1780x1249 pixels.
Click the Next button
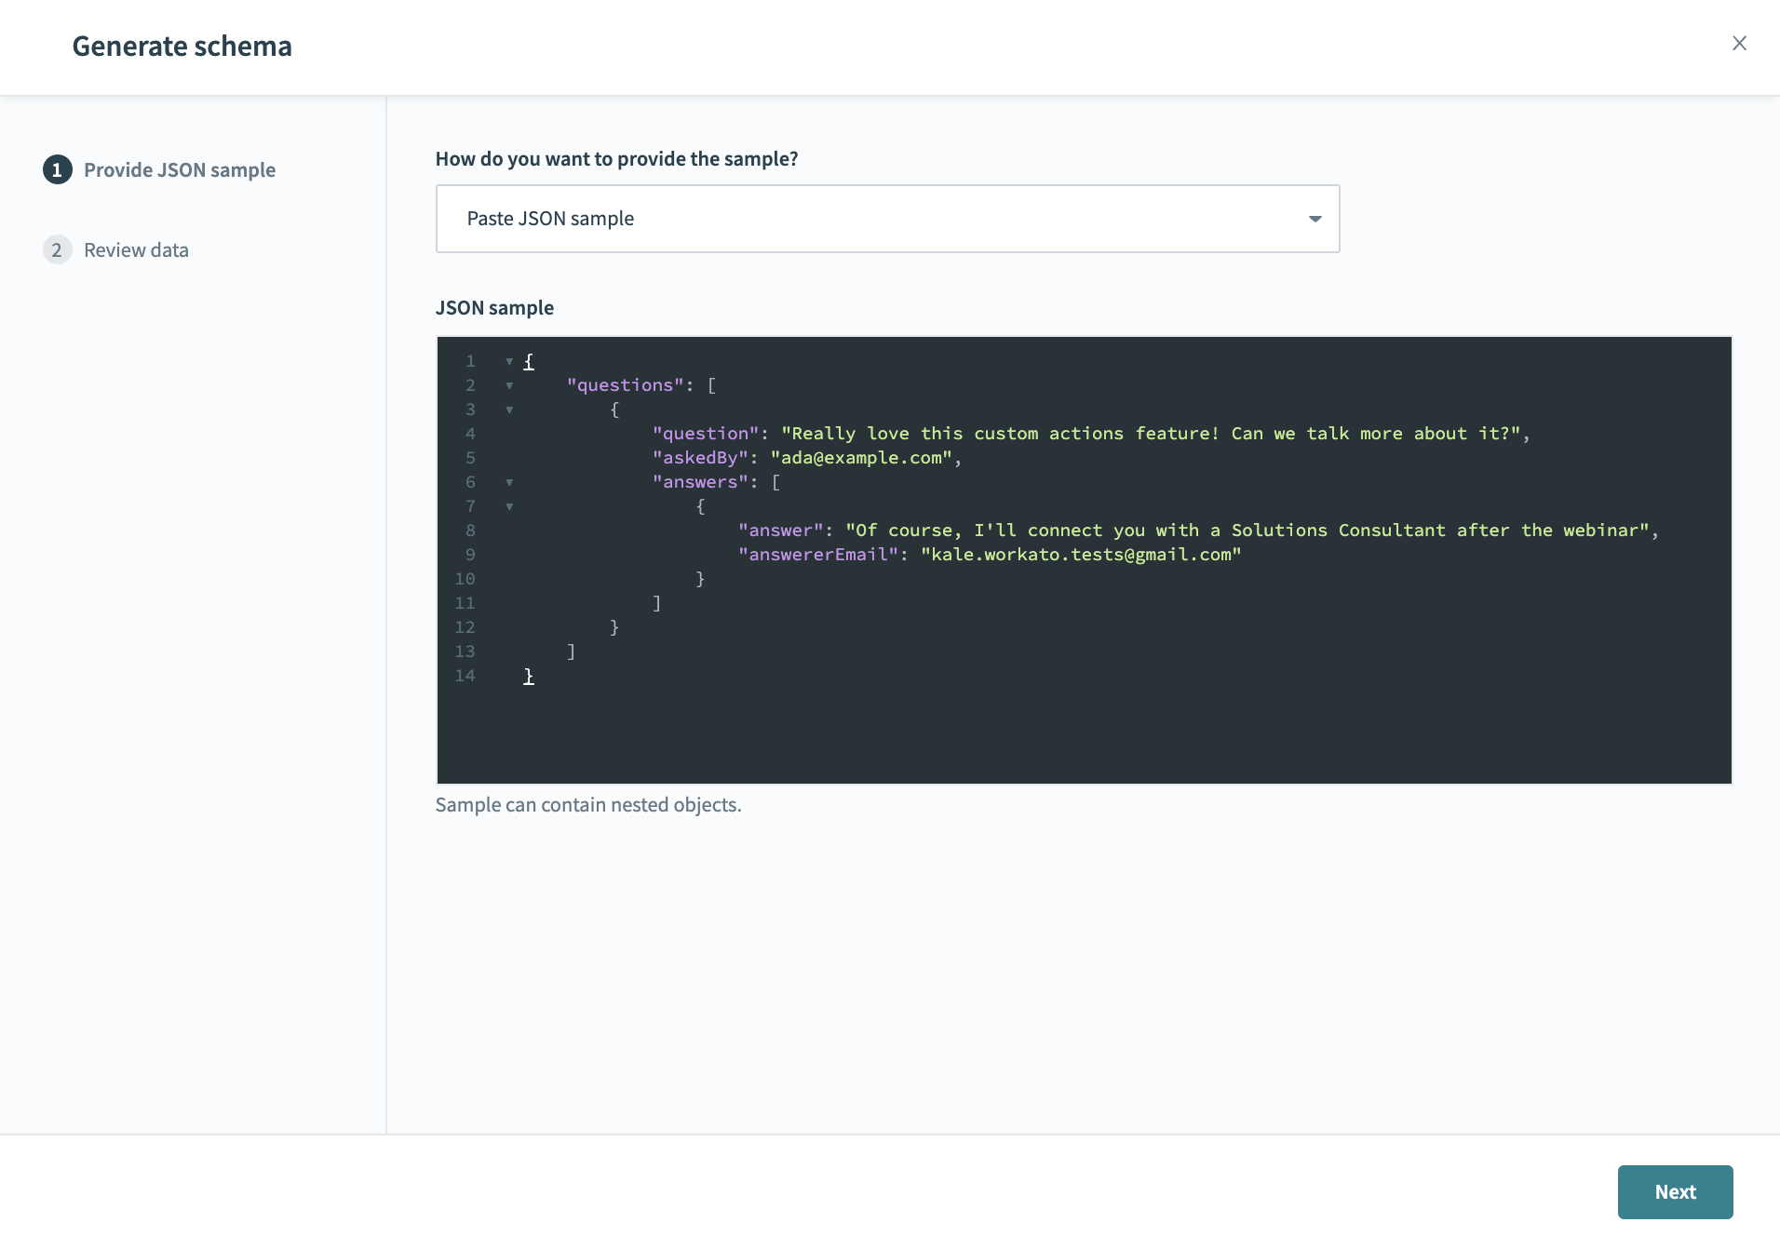click(x=1675, y=1191)
